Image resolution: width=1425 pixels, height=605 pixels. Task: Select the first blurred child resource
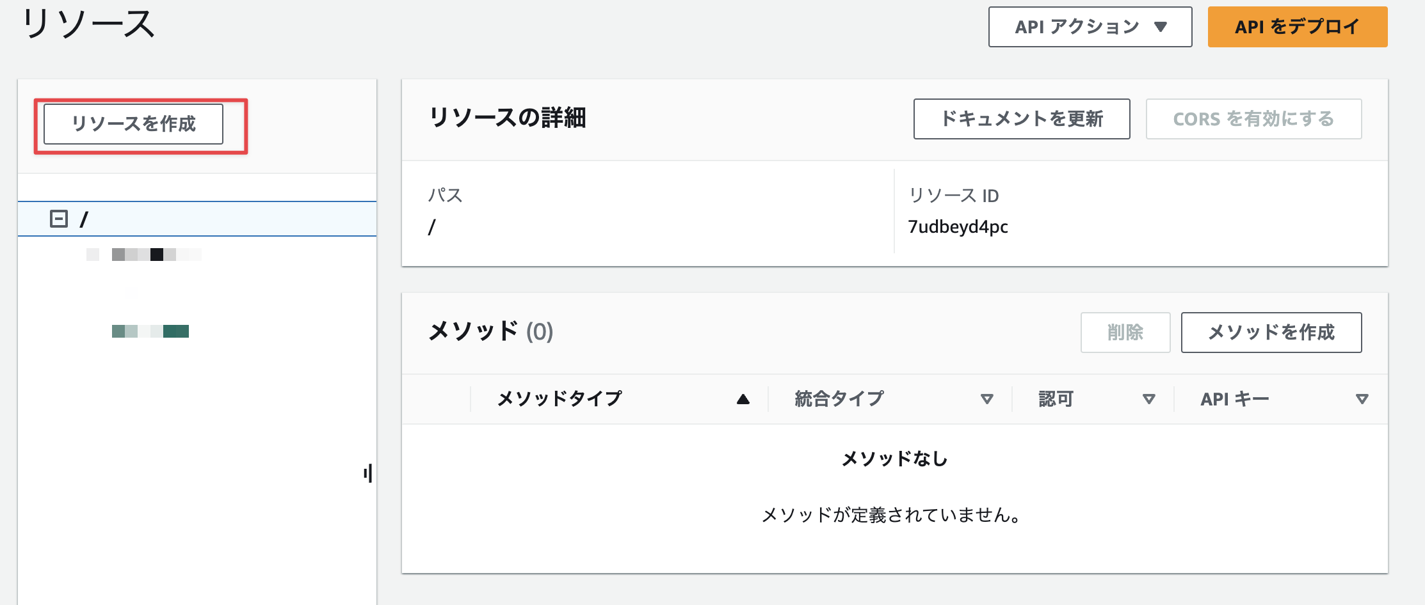tap(144, 255)
